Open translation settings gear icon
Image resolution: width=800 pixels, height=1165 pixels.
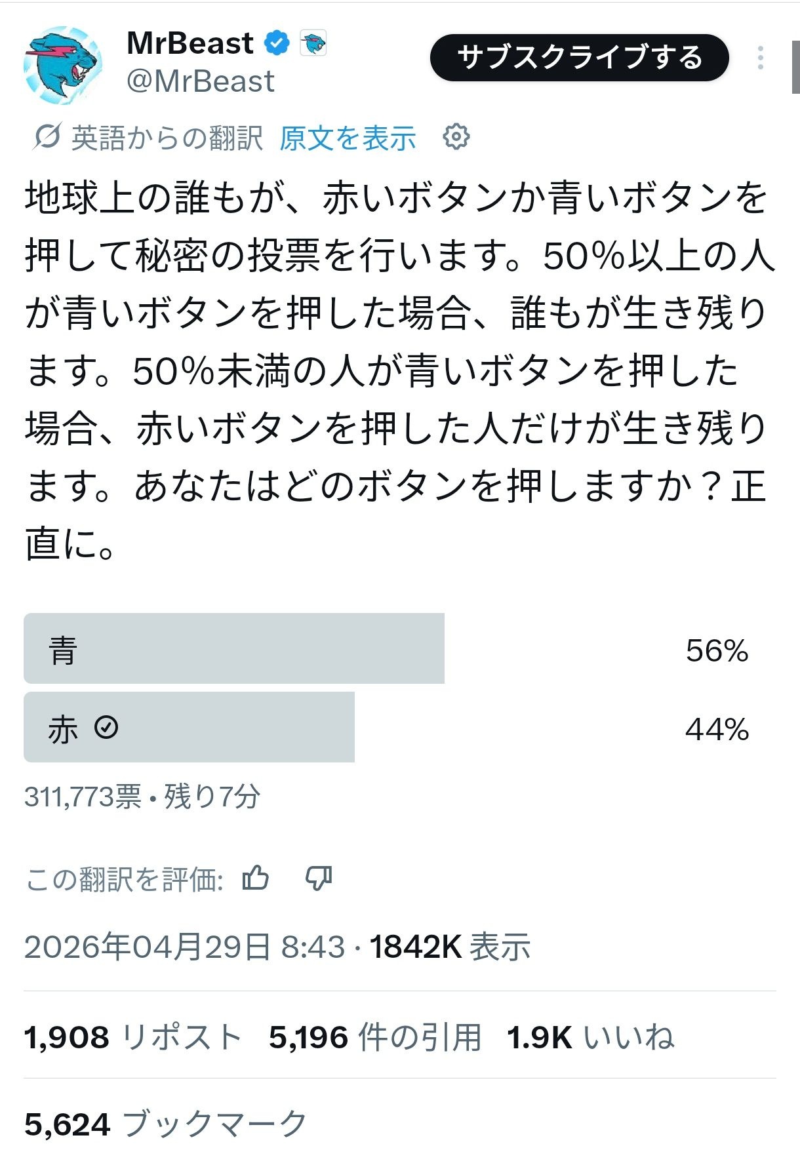(456, 137)
